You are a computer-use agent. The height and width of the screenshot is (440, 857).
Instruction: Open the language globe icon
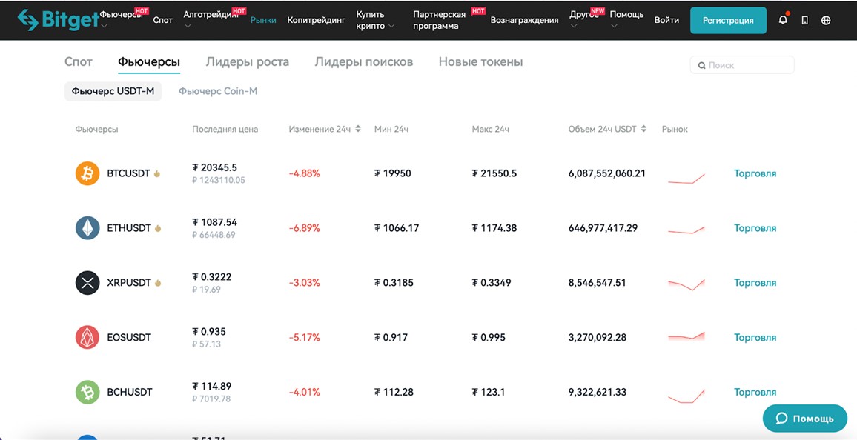(x=826, y=20)
